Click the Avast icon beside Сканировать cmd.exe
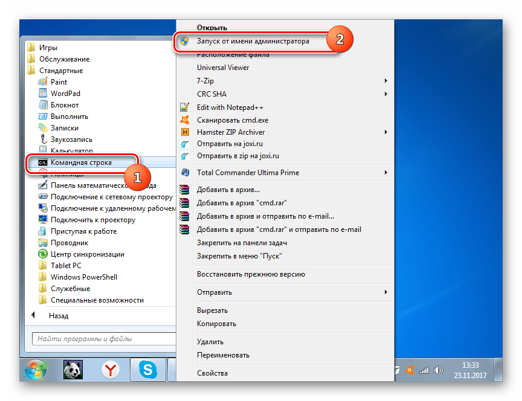The image size is (522, 401). pyautogui.click(x=184, y=120)
